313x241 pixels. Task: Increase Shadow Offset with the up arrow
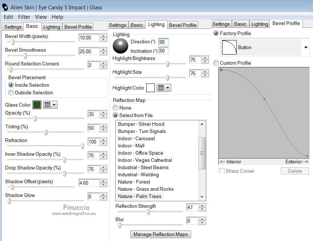[103, 181]
